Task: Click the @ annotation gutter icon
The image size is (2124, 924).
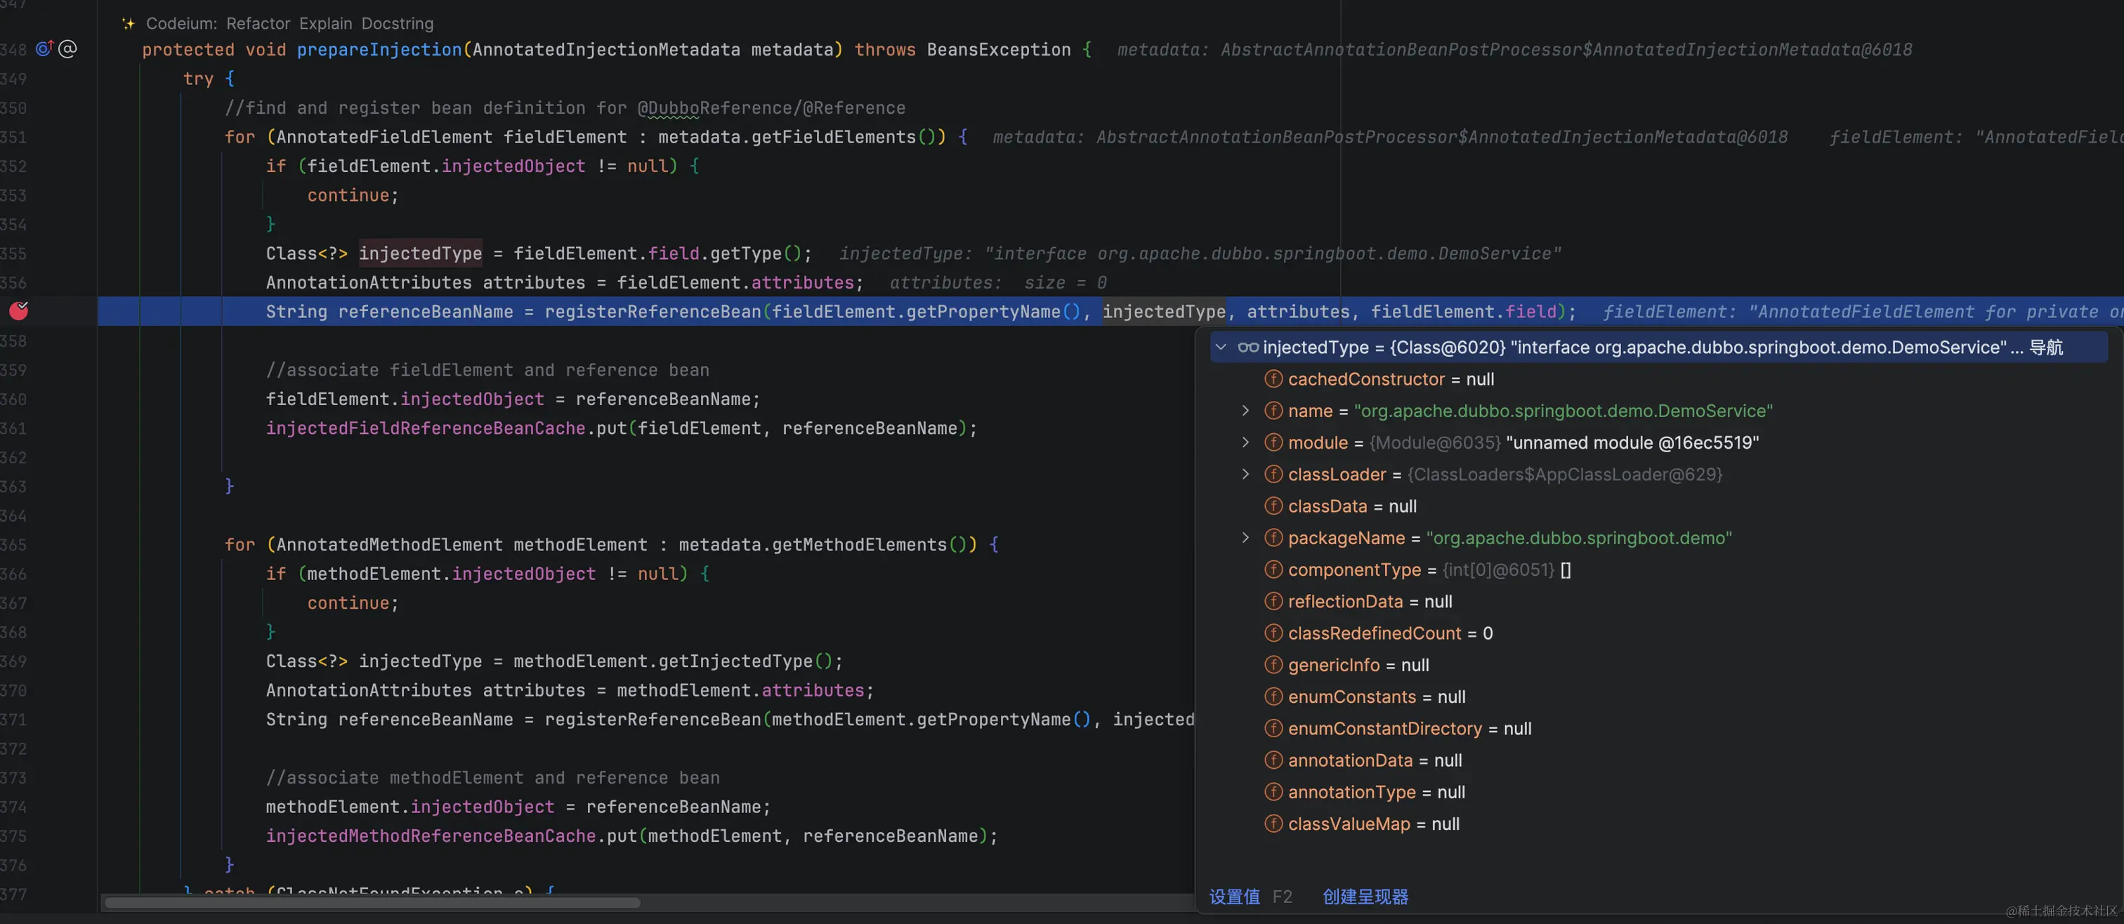Action: click(x=68, y=48)
